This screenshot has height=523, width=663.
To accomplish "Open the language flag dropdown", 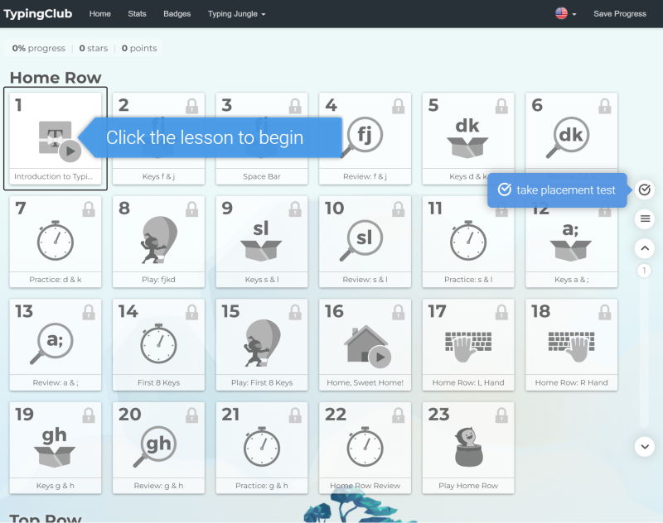I will pos(566,13).
